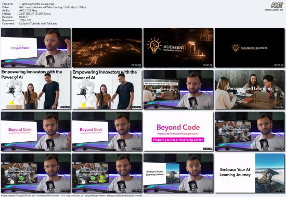Image resolution: width=286 pixels, height=197 pixels.
Task: Click the 'AAC / 128 Kbps' audio value
Action: (x=28, y=10)
